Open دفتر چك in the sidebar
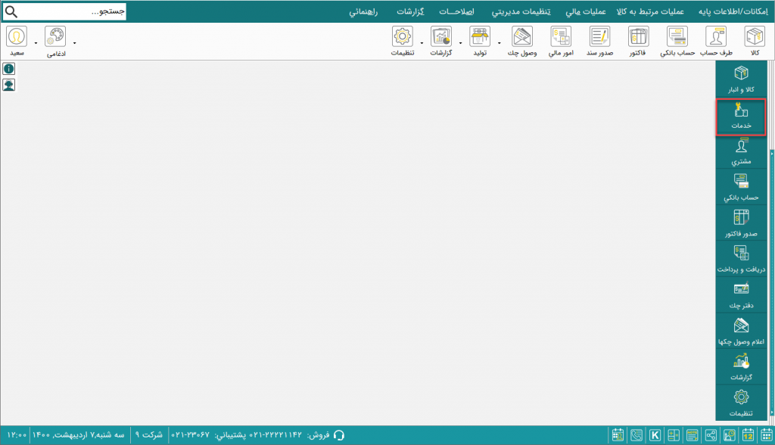Screen dimensions: 775x445 [741, 295]
